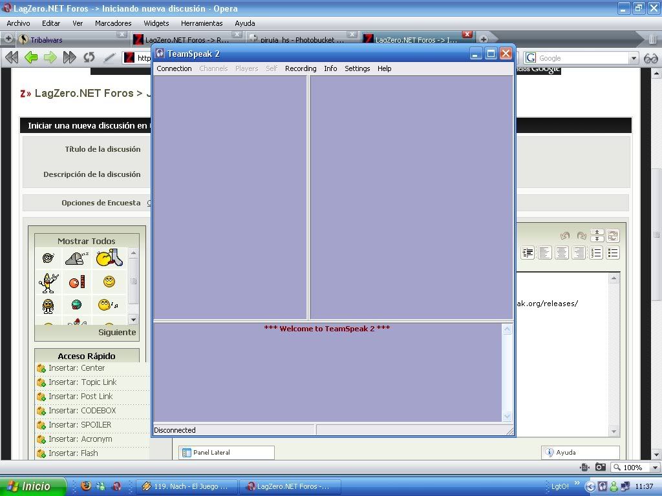Click Opera's rewind navigation icon
This screenshot has width=662, height=496.
(x=12, y=57)
